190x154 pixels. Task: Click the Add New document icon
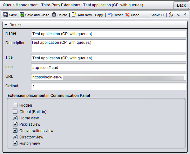(x=74, y=15)
